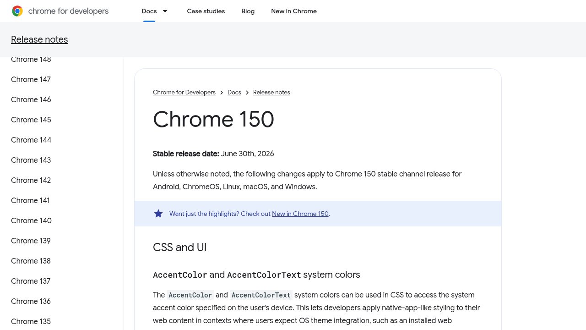This screenshot has width=586, height=330.
Task: Click 'chrome for developers' site title
Action: 68,11
